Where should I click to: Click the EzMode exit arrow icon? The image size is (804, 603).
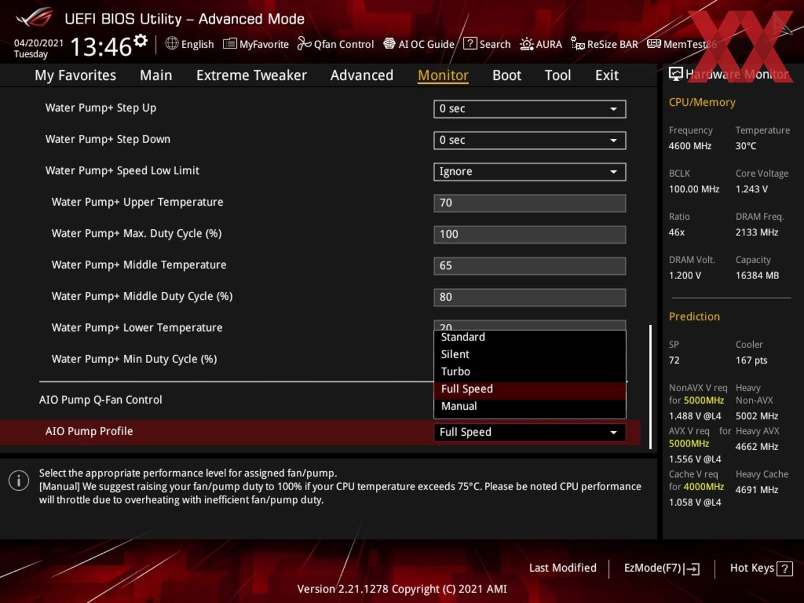coord(692,569)
